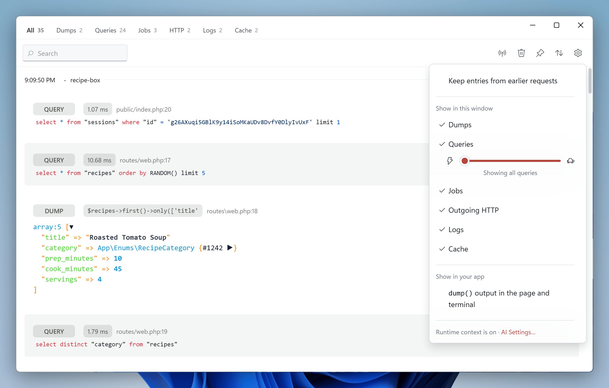Click the "Roasted Tomato Soup" value
The image size is (609, 388).
tap(128, 237)
